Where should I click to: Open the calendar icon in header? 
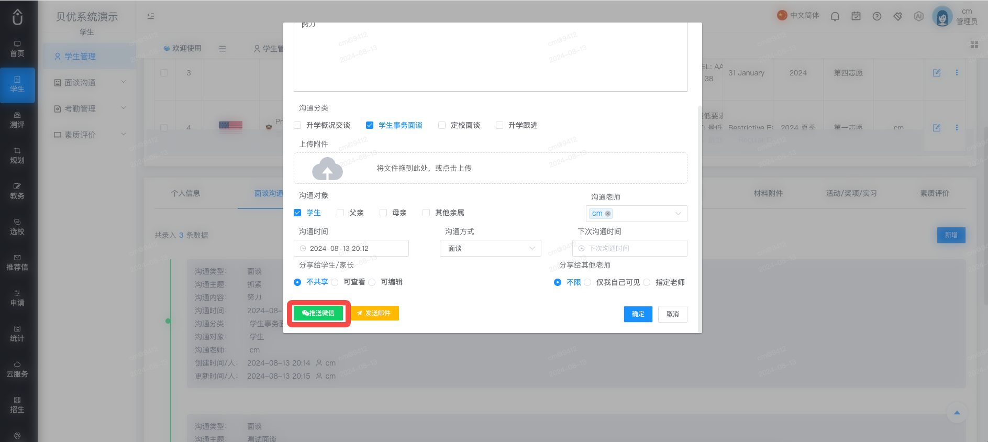coord(856,16)
